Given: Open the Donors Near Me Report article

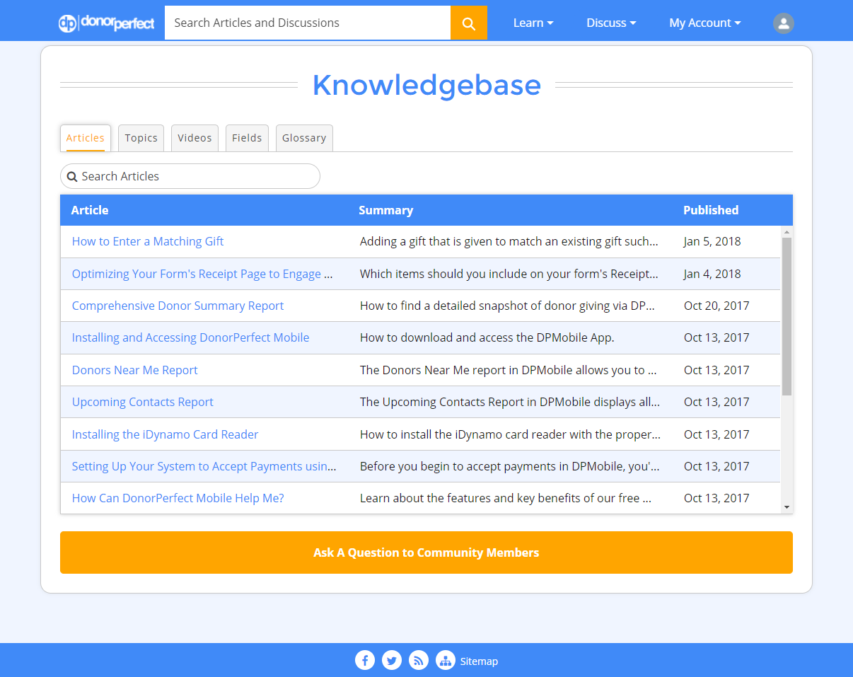Looking at the screenshot, I should tap(134, 370).
